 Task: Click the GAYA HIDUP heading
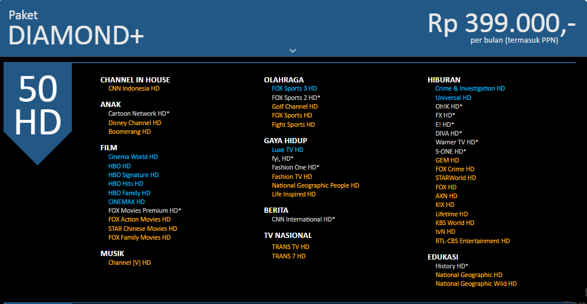click(285, 141)
